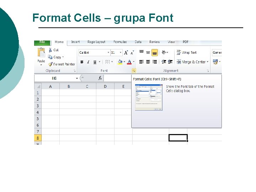Switch to the Review tab
Image resolution: width=256 pixels, height=192 pixels.
[154, 42]
